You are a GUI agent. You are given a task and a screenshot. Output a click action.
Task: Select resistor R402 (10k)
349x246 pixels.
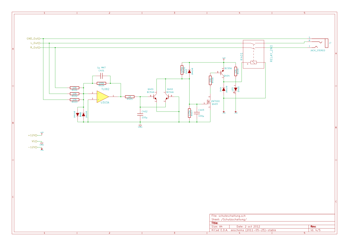pyautogui.click(x=74, y=94)
